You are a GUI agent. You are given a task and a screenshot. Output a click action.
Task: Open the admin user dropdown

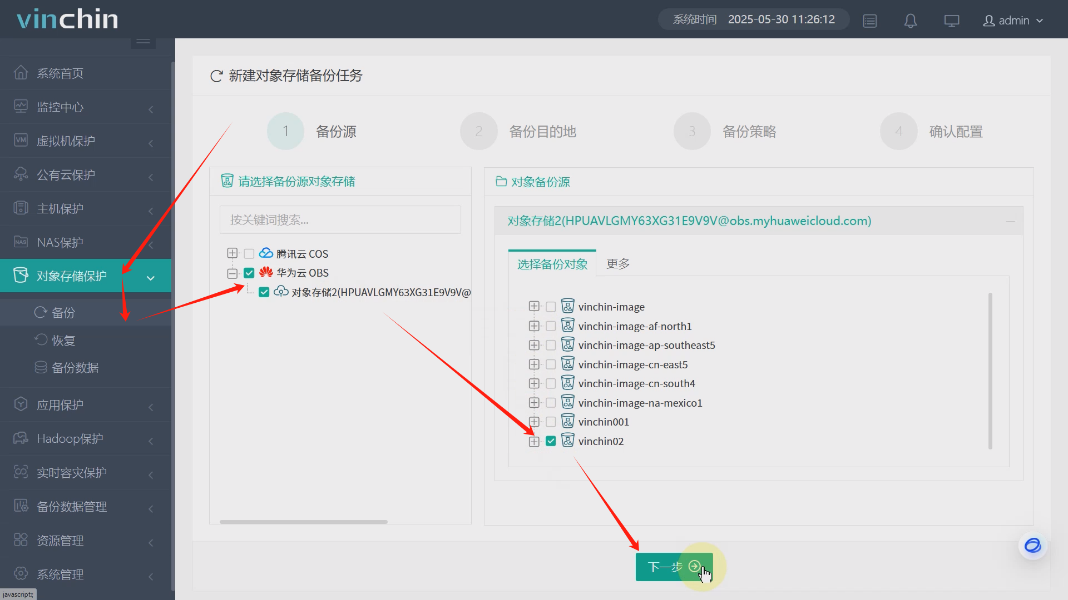(1013, 21)
